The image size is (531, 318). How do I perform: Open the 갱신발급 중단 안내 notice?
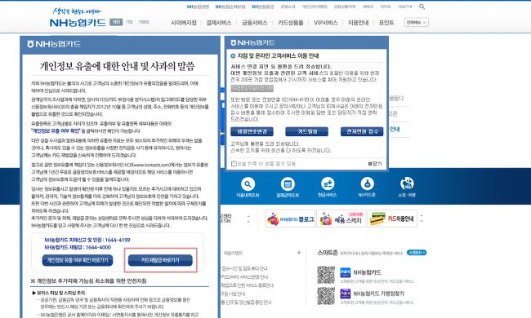coord(246,303)
